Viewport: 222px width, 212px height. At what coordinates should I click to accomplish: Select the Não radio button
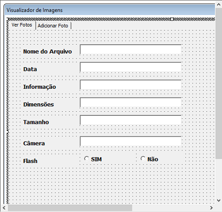[x=143, y=158]
